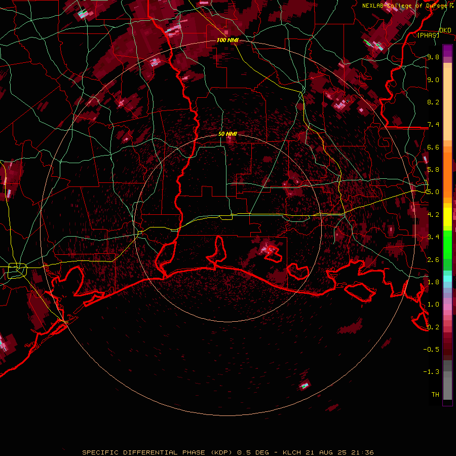456x456 pixels.
Task: Click the 6.6 value on the color scale
Action: point(433,147)
